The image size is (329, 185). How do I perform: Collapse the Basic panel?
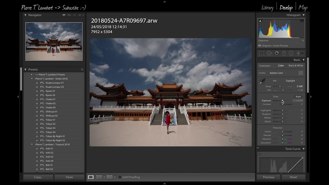[304, 60]
